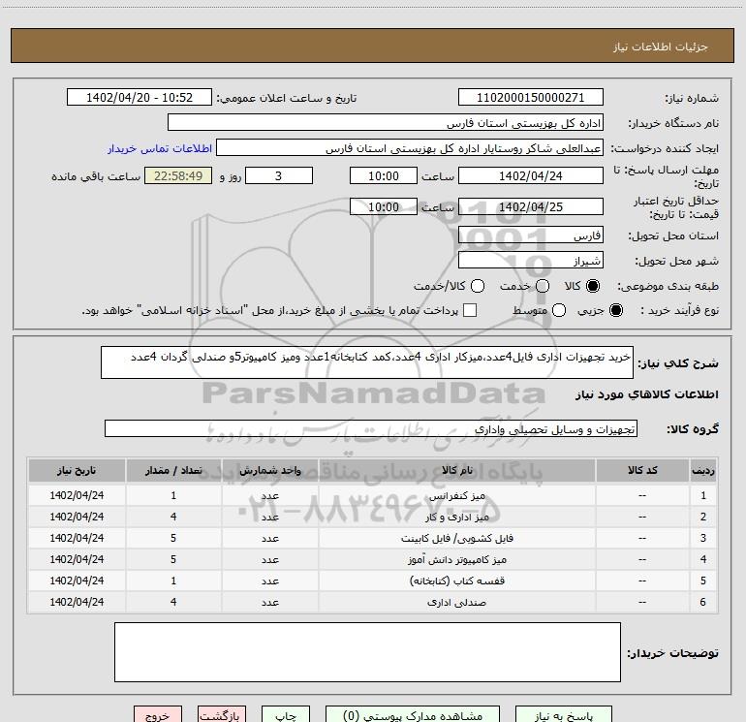Click the ردیف column header
This screenshot has height=722, width=746.
click(703, 470)
